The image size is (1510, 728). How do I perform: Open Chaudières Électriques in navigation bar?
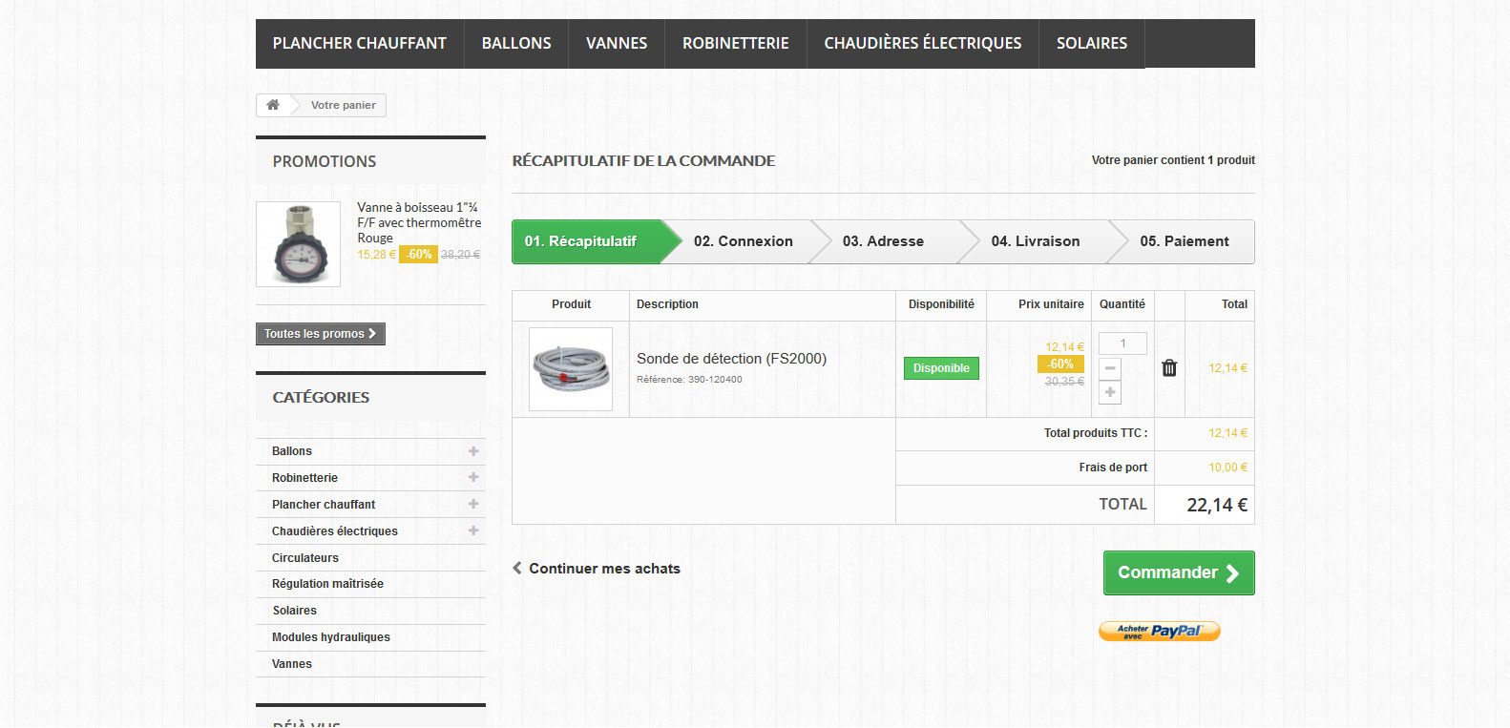pyautogui.click(x=922, y=43)
